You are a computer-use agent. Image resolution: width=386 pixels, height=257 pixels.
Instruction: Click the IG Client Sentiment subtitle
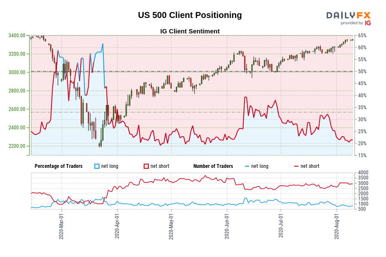[x=190, y=31]
